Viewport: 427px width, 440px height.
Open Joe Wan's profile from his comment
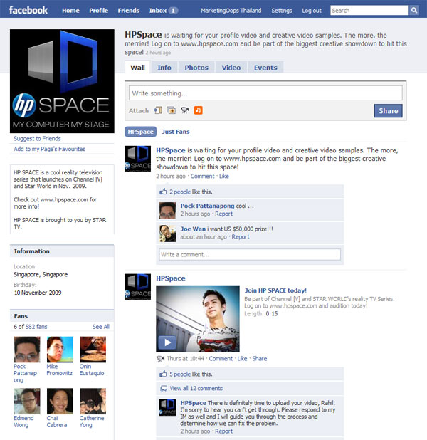pos(193,229)
